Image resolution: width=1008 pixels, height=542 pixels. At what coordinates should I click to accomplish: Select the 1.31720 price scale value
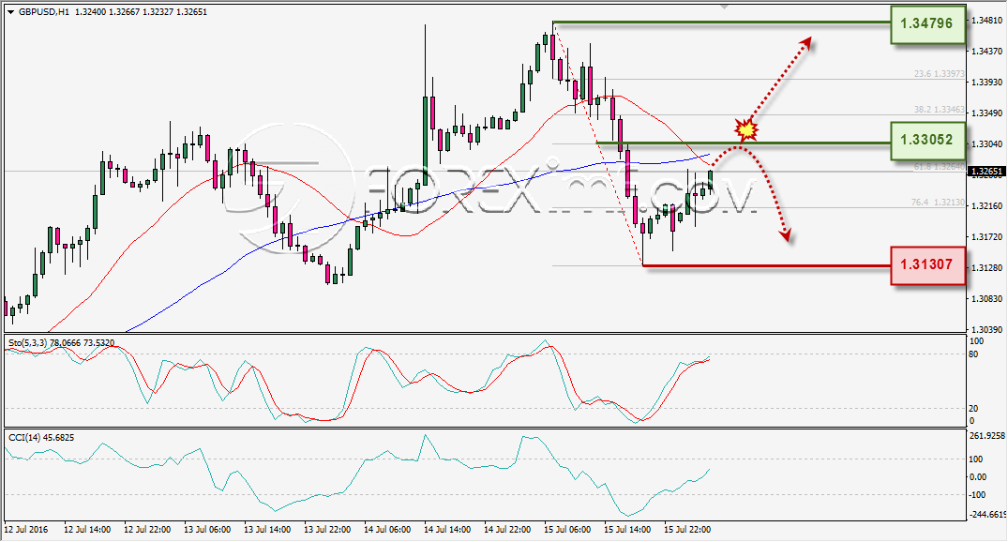click(x=986, y=236)
